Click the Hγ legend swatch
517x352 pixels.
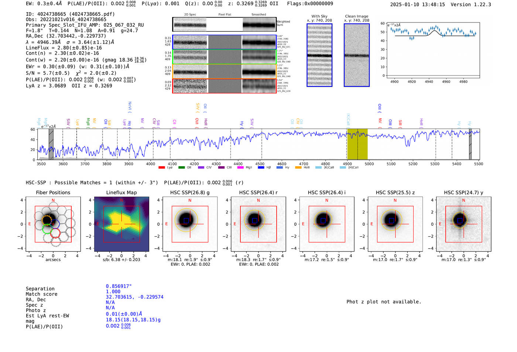point(280,168)
